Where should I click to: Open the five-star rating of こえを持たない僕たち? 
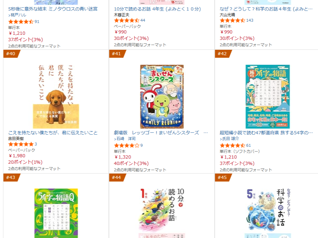pyautogui.click(x=21, y=144)
